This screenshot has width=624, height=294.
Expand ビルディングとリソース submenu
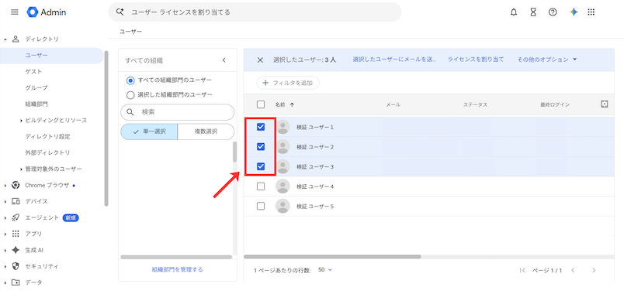tap(21, 121)
